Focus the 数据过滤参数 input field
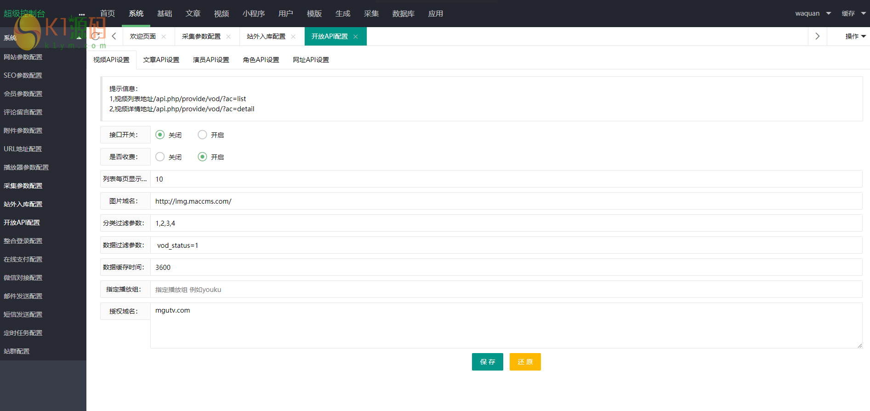Image resolution: width=870 pixels, height=411 pixels. click(x=506, y=245)
